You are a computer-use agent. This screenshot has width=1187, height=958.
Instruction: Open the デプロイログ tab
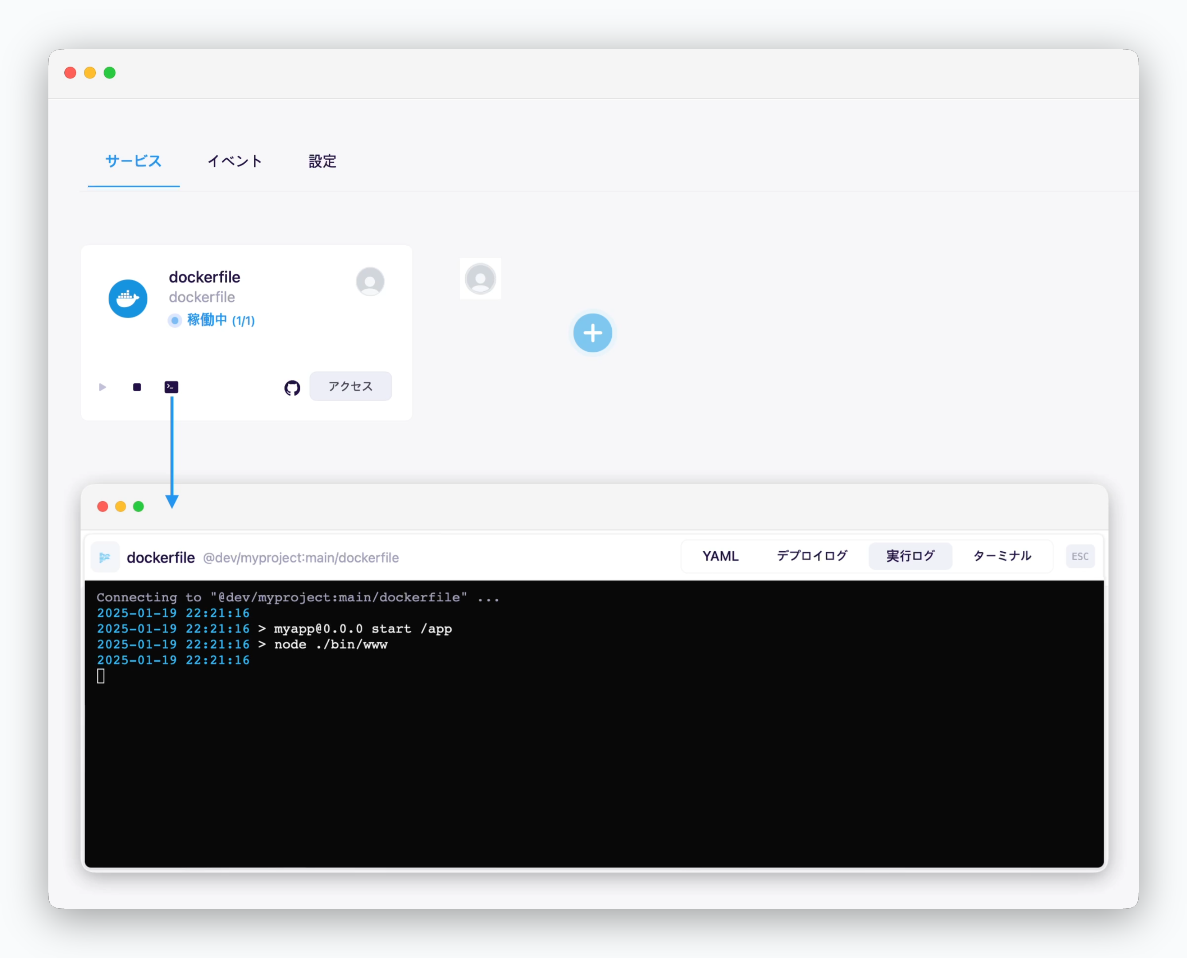812,556
